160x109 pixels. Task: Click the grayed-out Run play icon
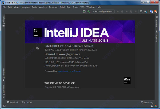(x=118, y=12)
